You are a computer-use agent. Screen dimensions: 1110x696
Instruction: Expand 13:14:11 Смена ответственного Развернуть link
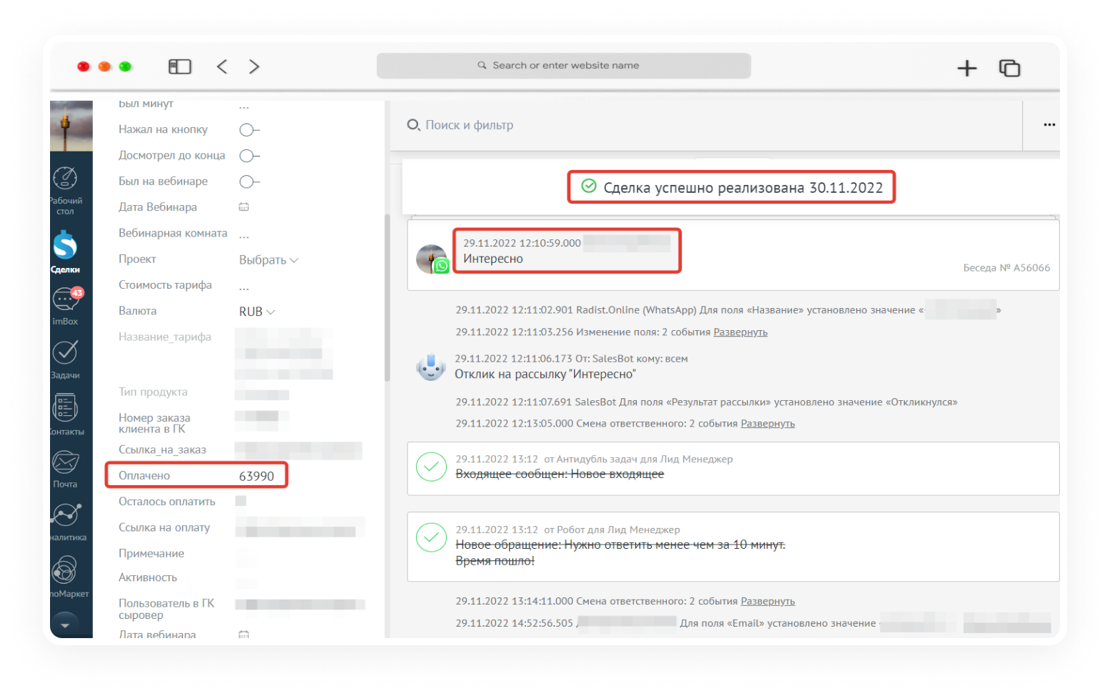click(767, 602)
